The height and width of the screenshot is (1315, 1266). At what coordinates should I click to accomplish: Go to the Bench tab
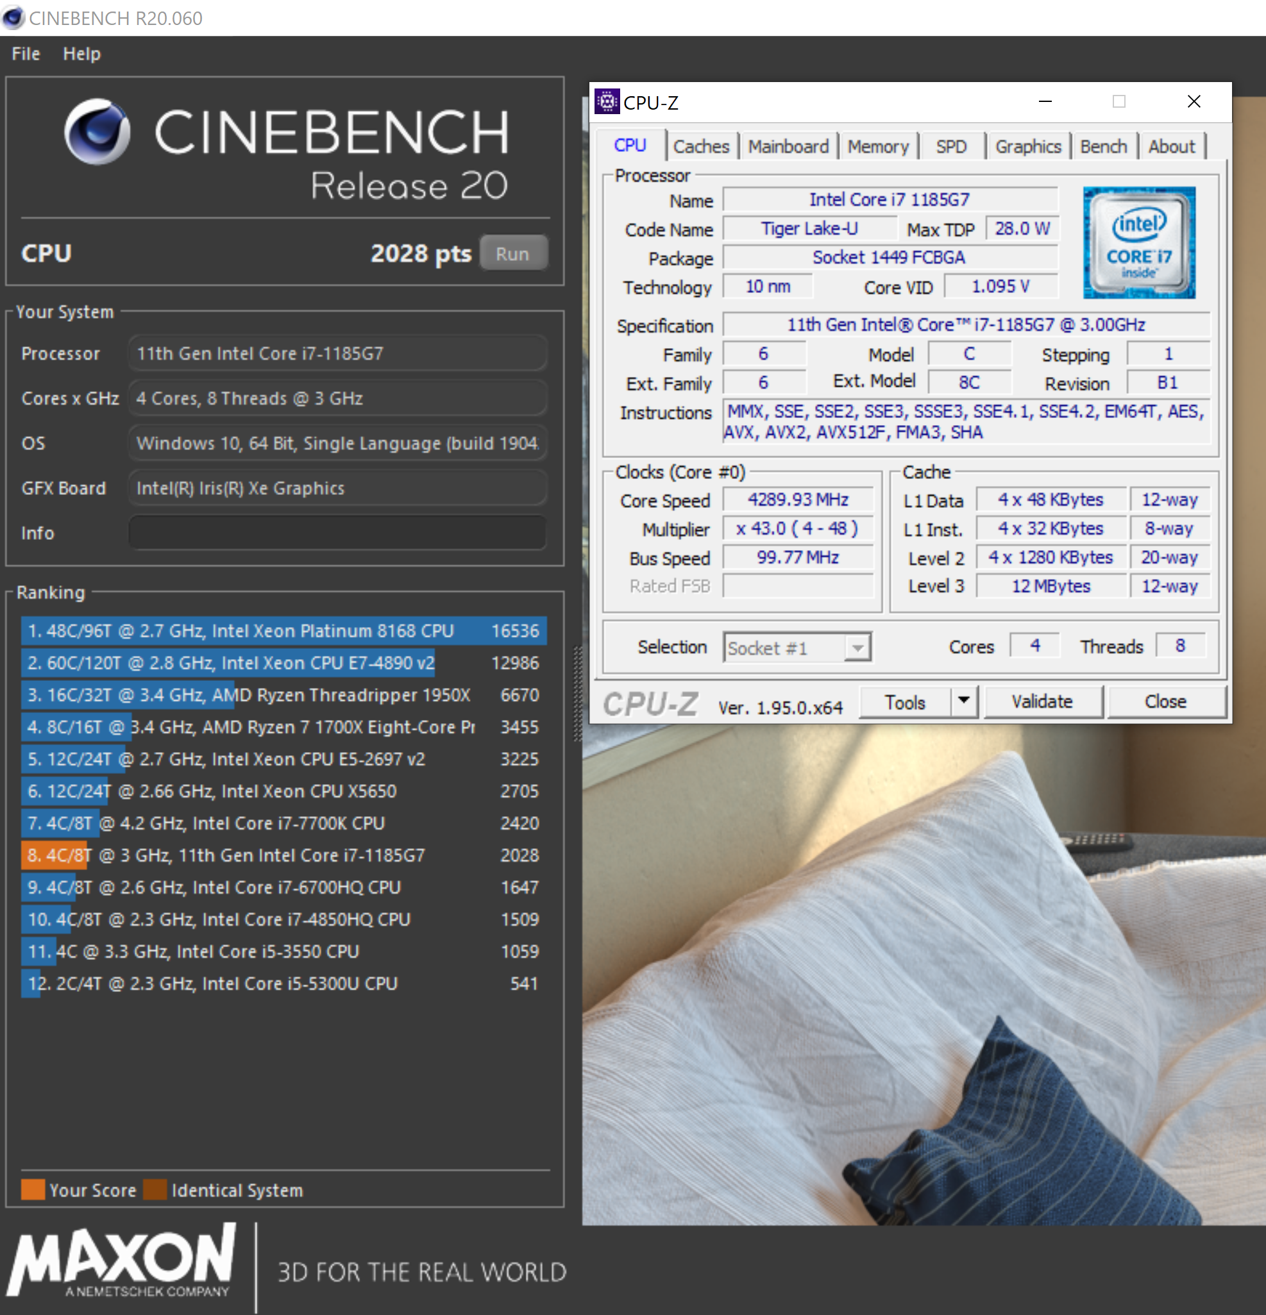click(1103, 146)
